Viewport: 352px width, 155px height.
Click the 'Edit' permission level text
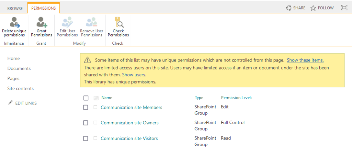(224, 107)
